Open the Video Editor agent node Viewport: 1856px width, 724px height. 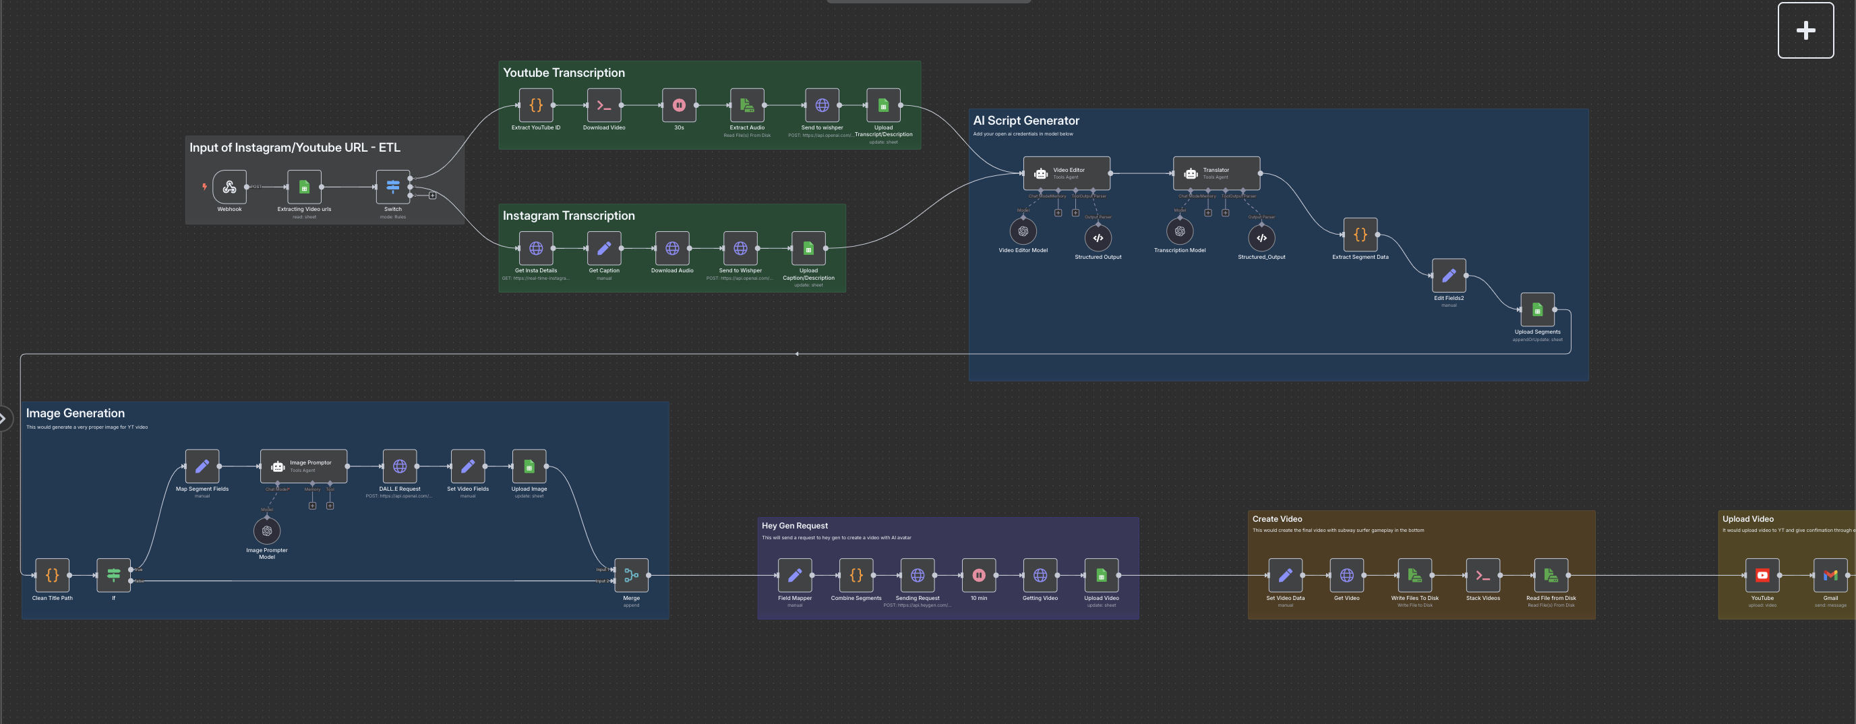pos(1067,174)
